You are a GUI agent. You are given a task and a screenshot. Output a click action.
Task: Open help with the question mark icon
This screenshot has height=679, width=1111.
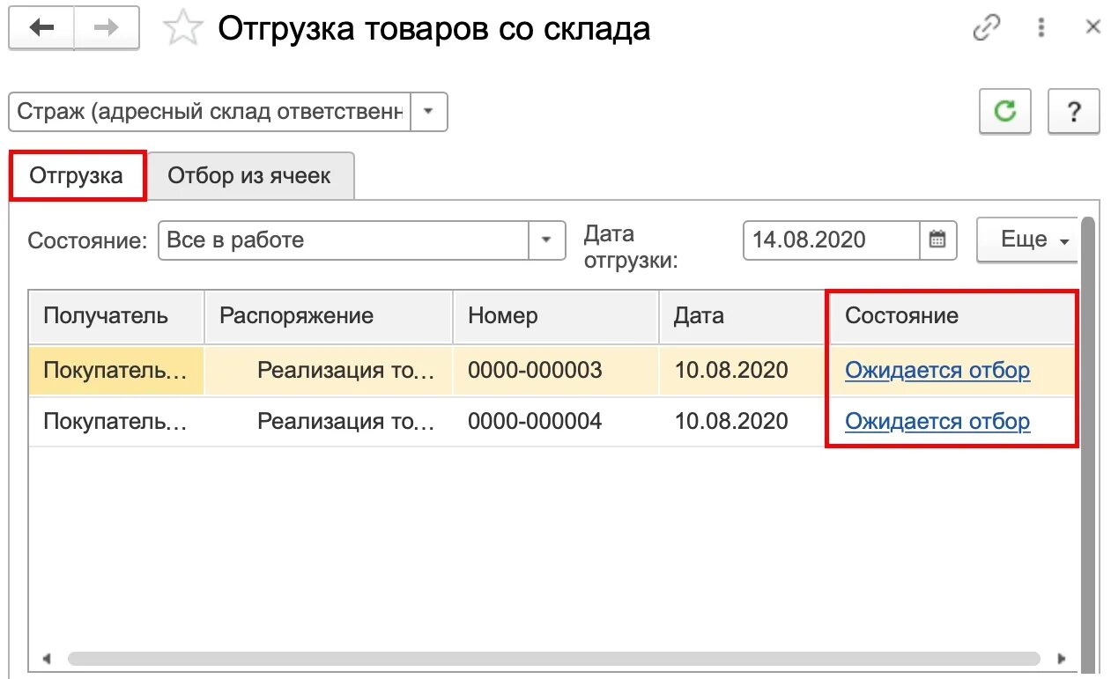point(1073,111)
